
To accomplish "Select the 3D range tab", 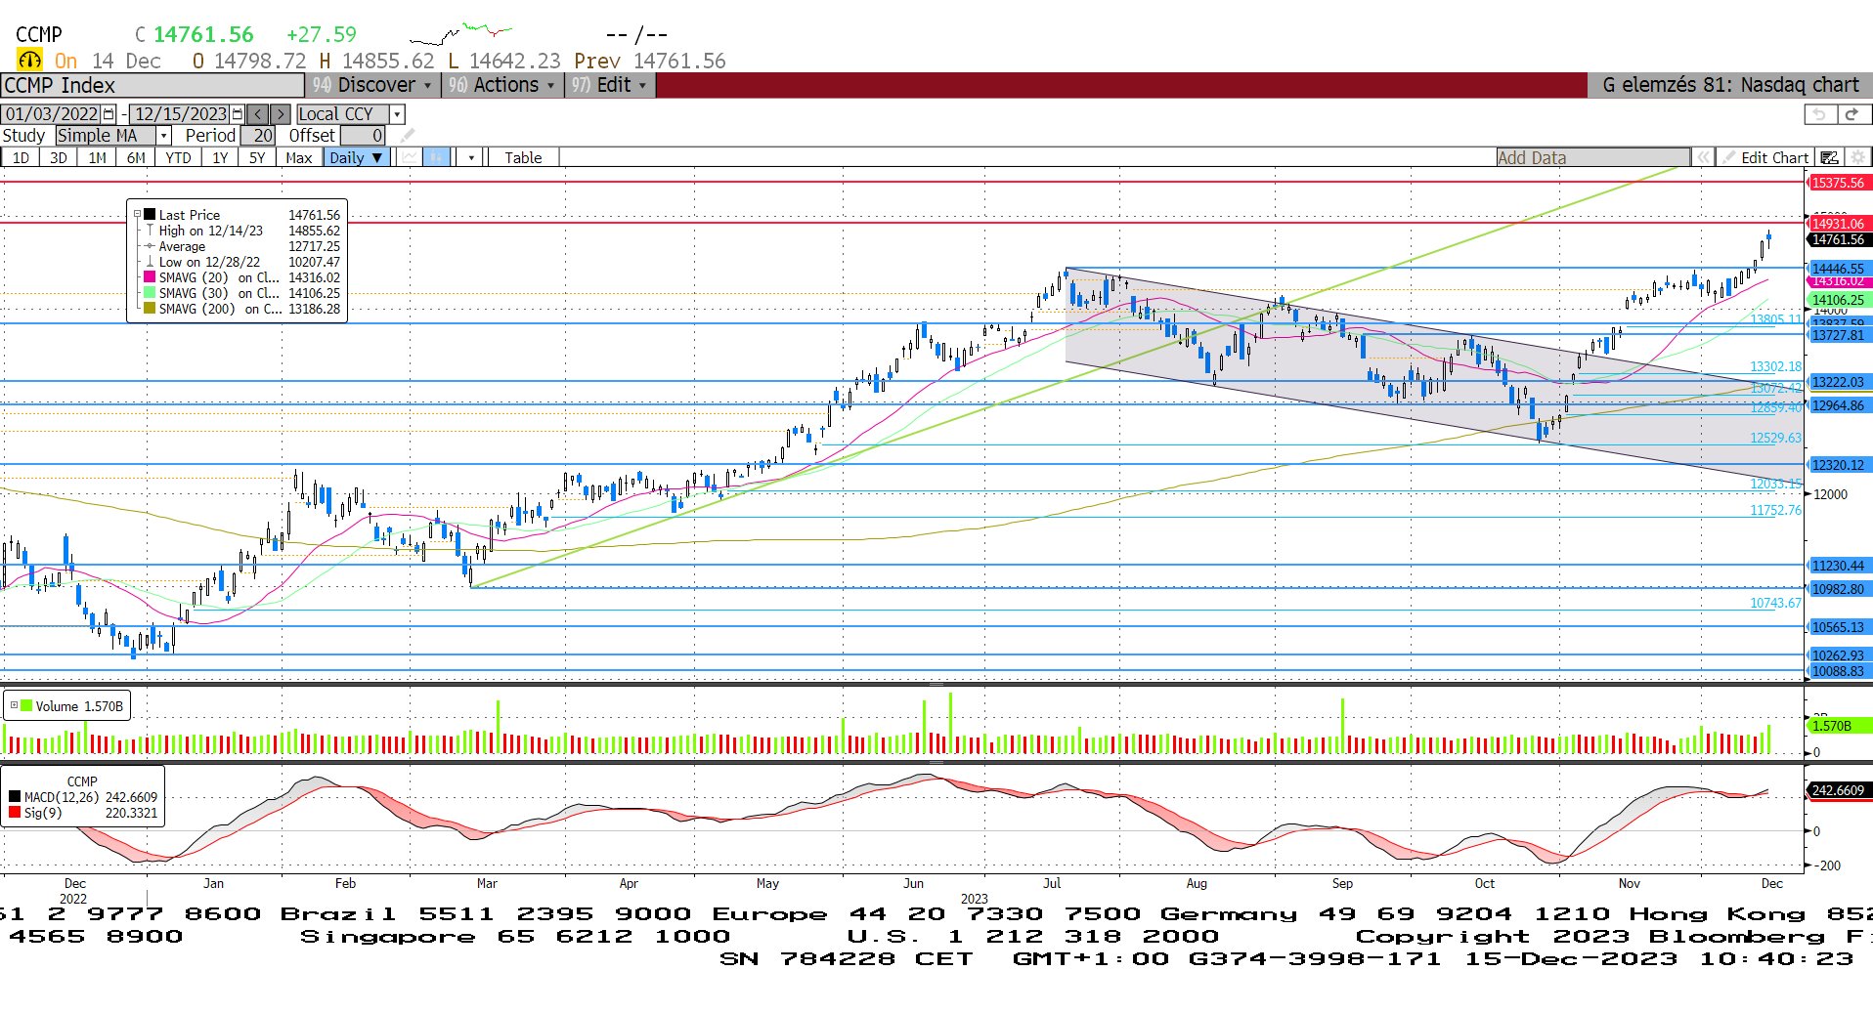I will click(59, 157).
